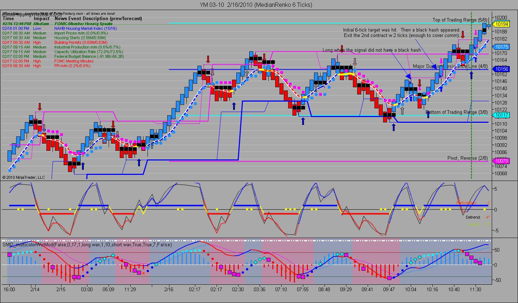Click the 11:30 time axis label
The width and height of the screenshot is (518, 303).
[475, 289]
